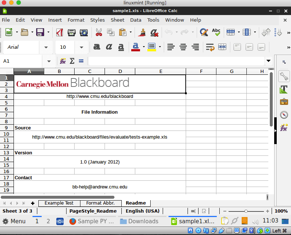Run spelling check (Abc icon)
Image resolution: width=291 pixels, height=235 pixels.
[216, 32]
